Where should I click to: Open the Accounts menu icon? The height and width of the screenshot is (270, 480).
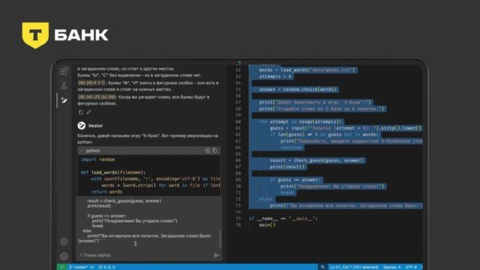point(64,241)
